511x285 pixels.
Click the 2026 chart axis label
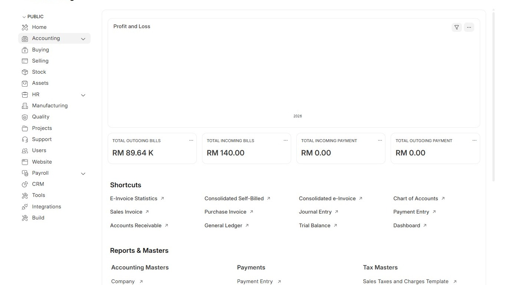coord(297,116)
